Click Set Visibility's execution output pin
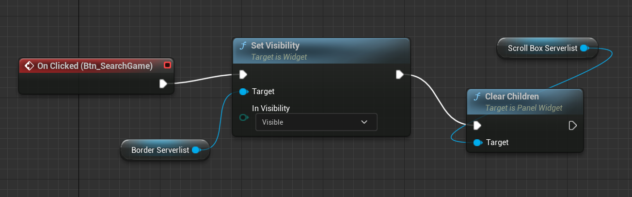 pyautogui.click(x=399, y=74)
